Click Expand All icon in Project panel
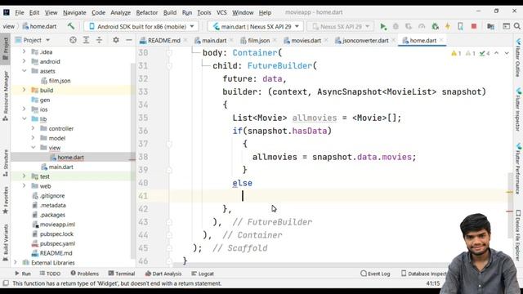 point(86,40)
